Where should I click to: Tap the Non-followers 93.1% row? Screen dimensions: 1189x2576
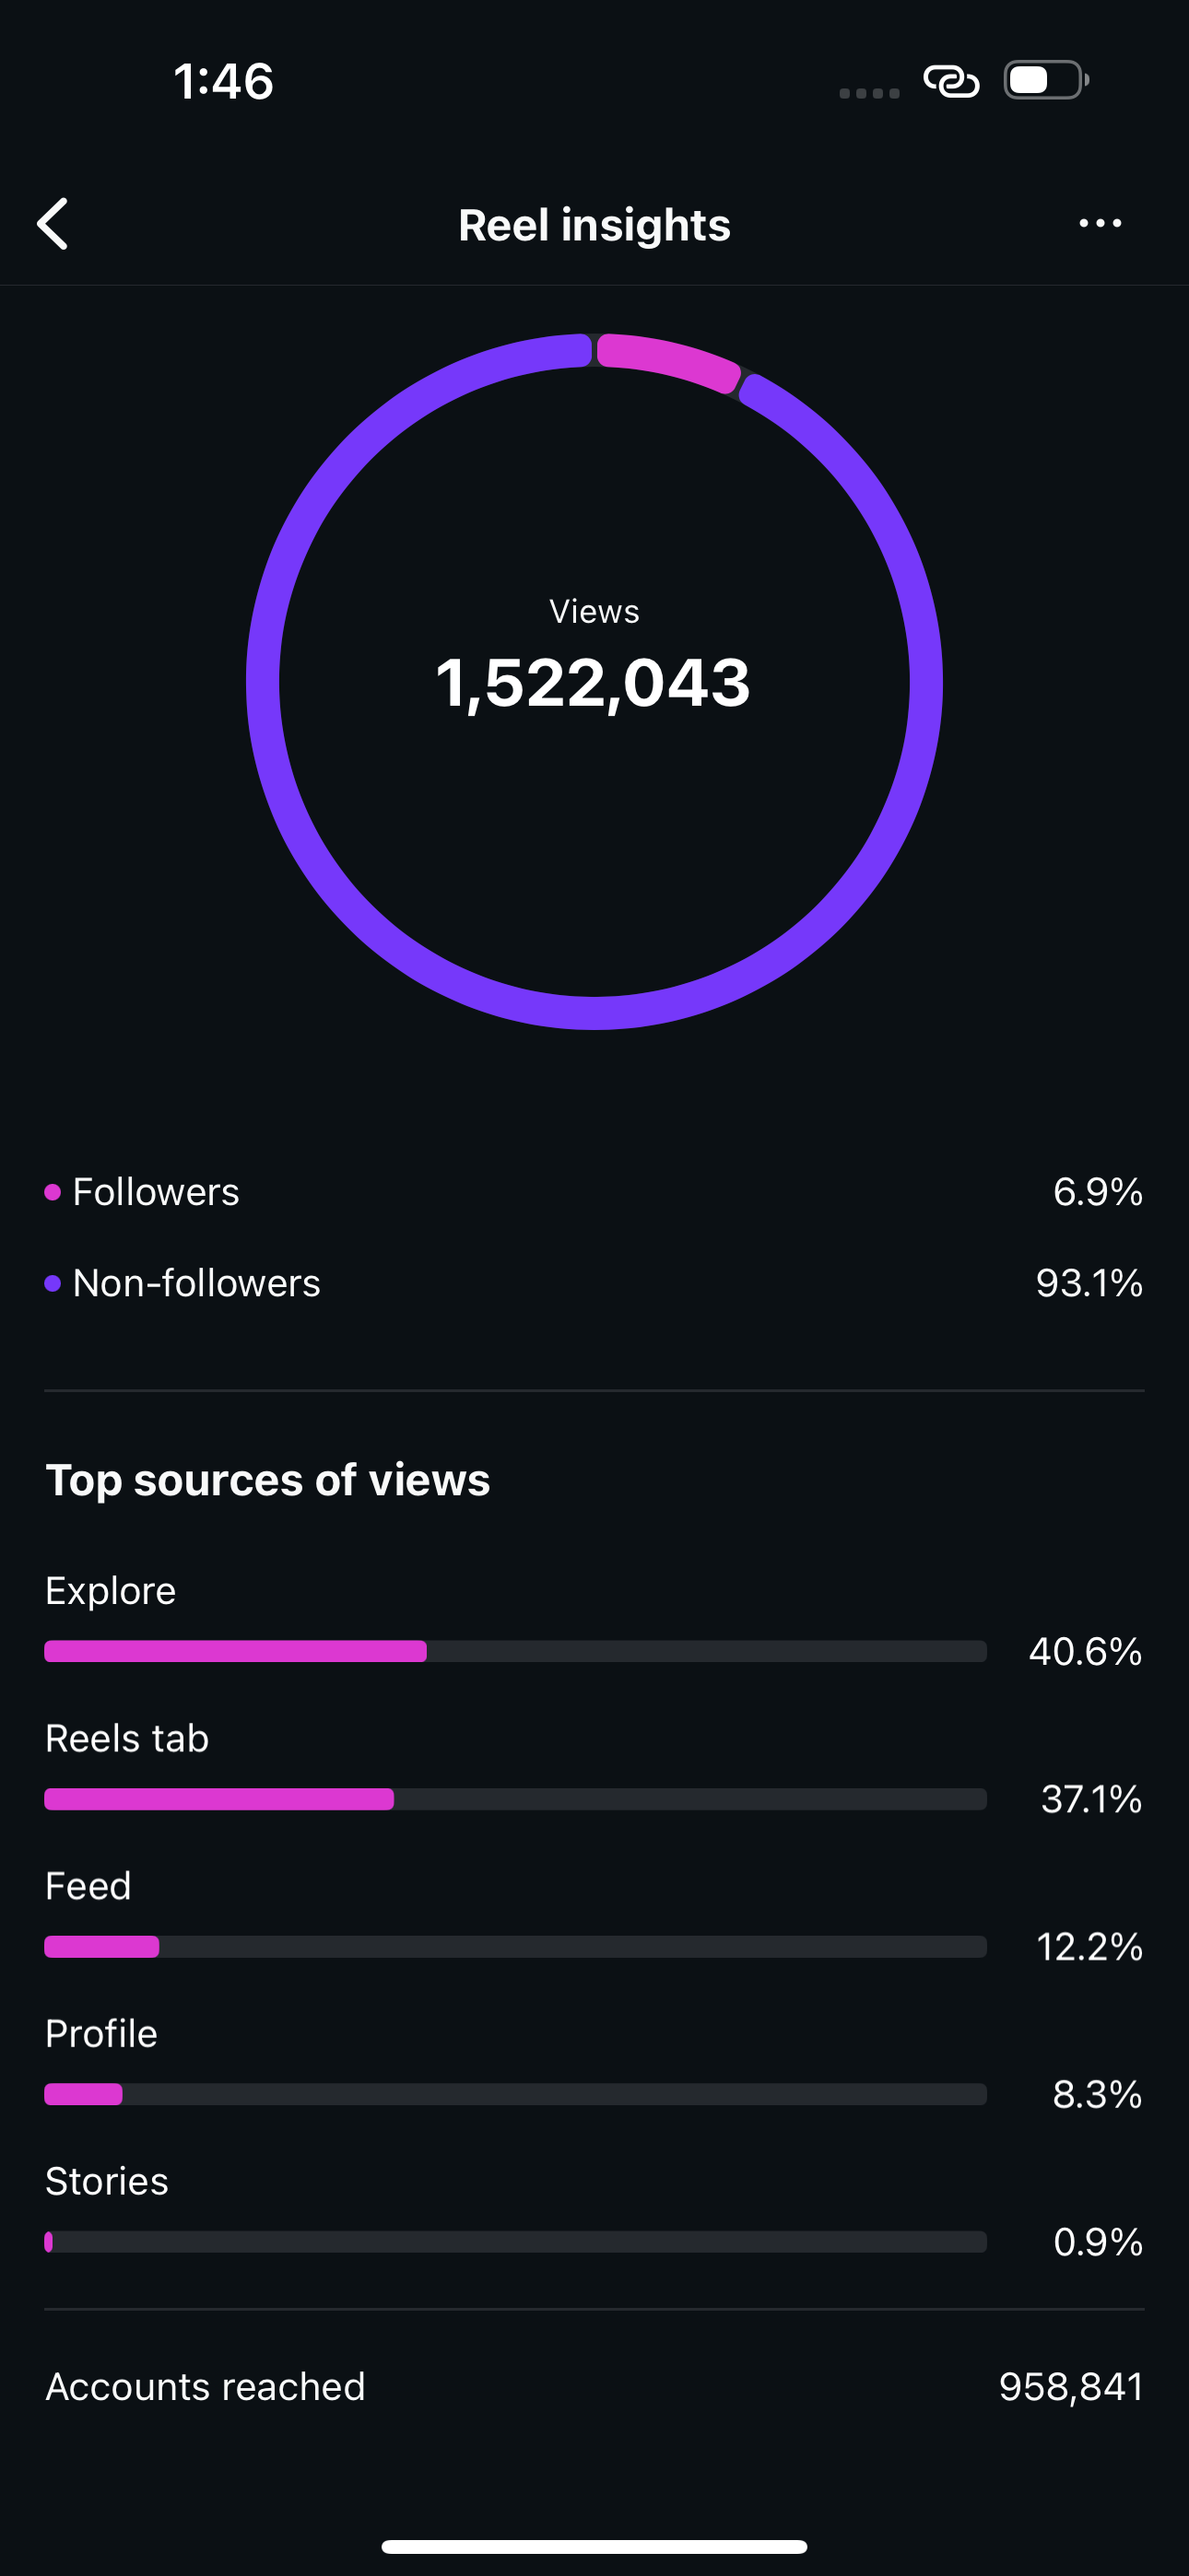pyautogui.click(x=594, y=1283)
